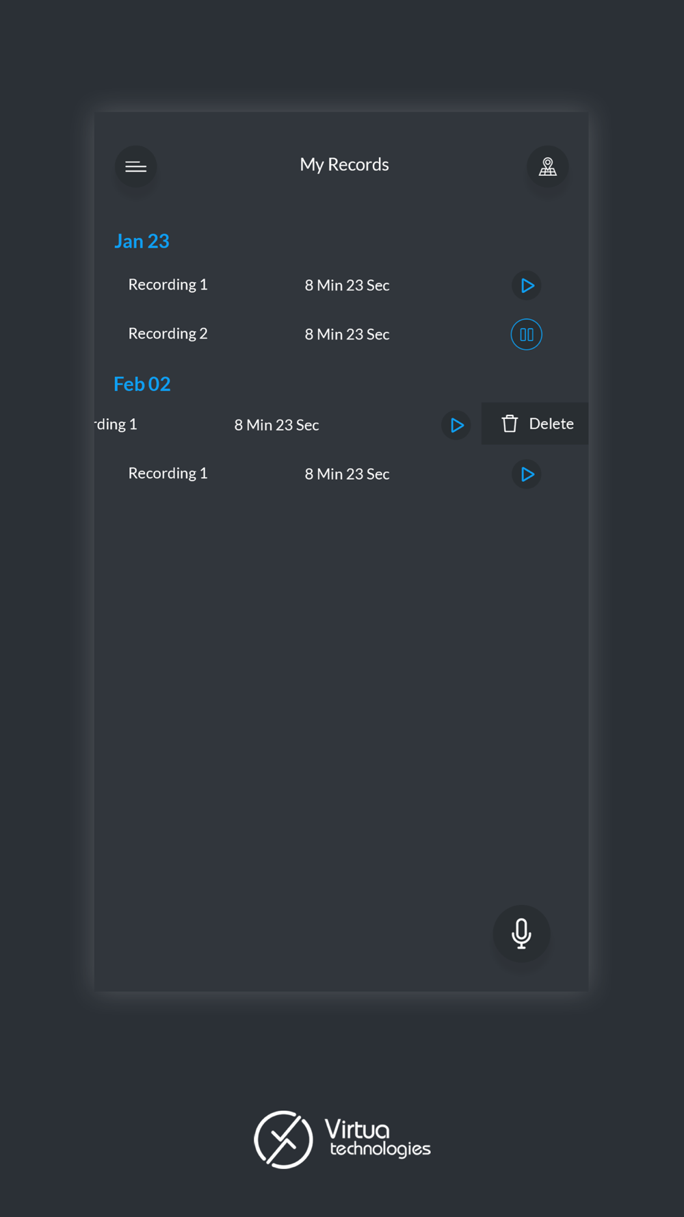Play Recording 1 under Jan 23
Image resolution: width=684 pixels, height=1217 pixels.
527,285
